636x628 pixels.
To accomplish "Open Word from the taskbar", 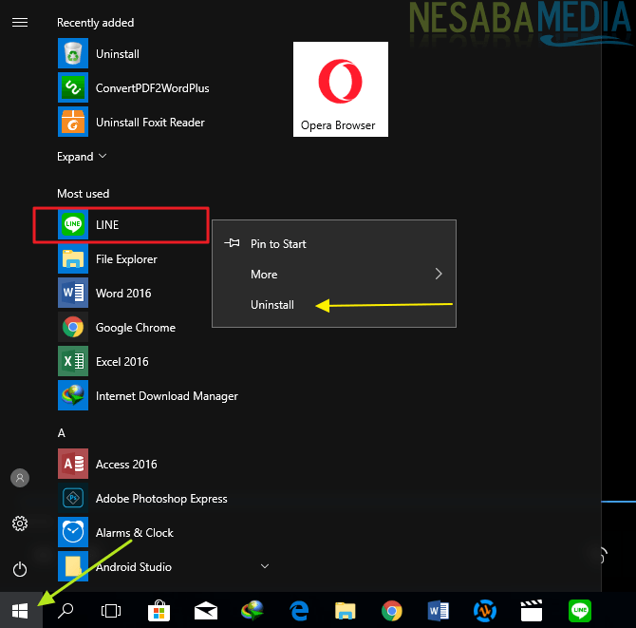I will click(438, 611).
